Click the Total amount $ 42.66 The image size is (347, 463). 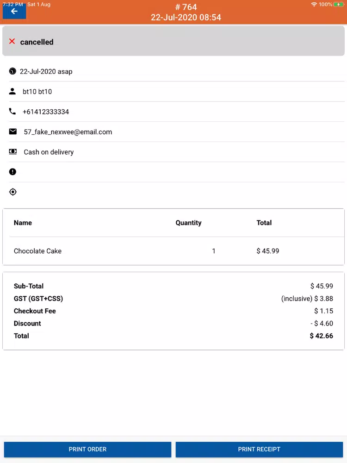[322, 336]
